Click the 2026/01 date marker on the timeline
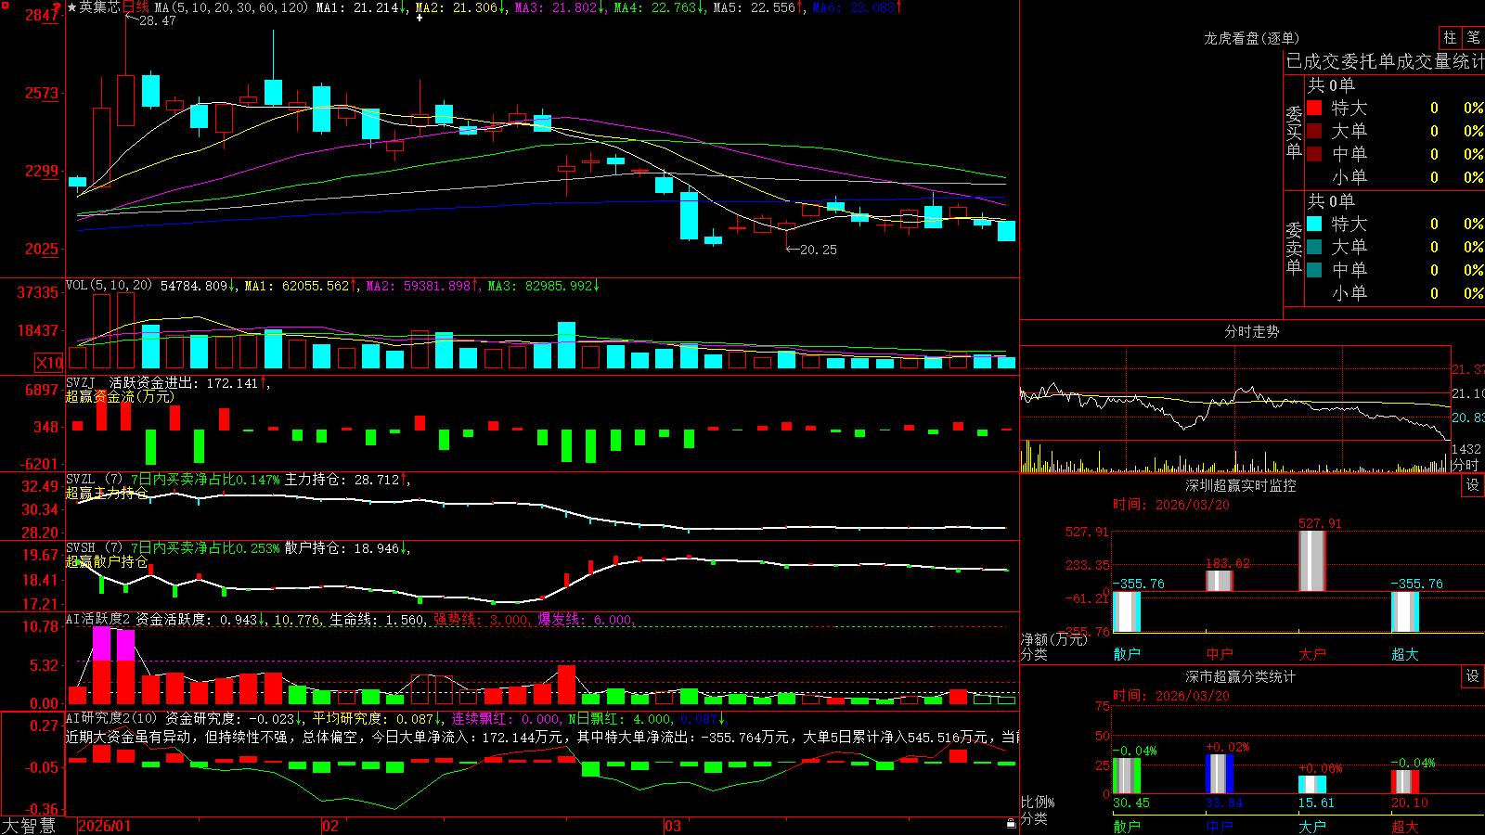This screenshot has height=835, width=1485. (105, 826)
